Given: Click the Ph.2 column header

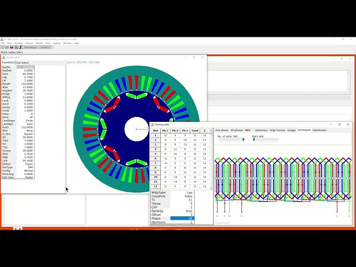Looking at the screenshot, I should pos(175,131).
